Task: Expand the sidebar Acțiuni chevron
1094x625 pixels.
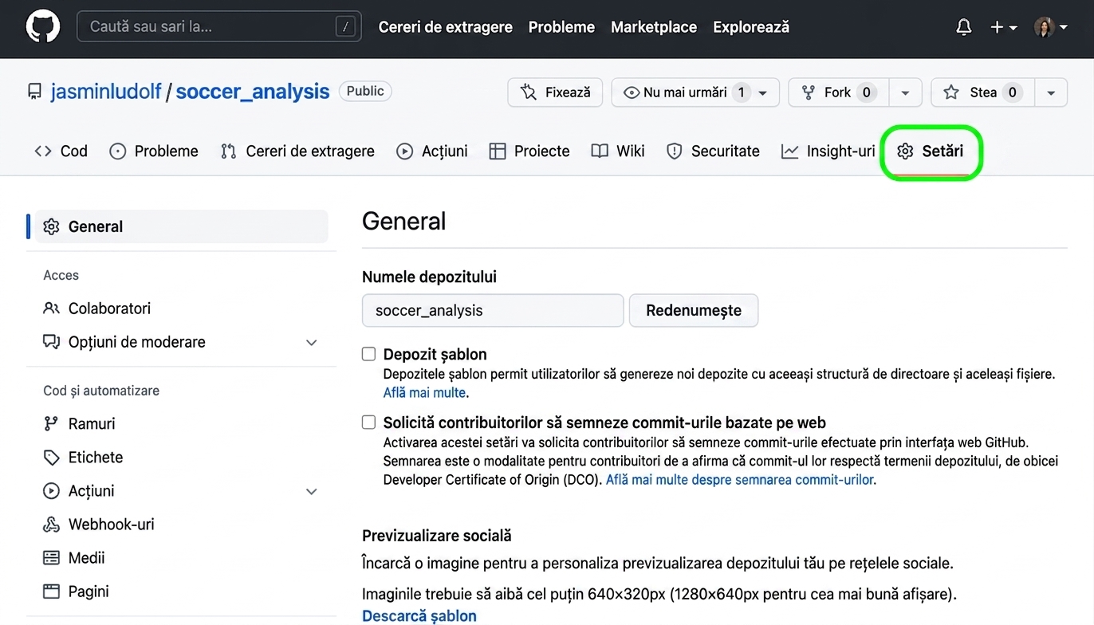Action: [x=312, y=492]
